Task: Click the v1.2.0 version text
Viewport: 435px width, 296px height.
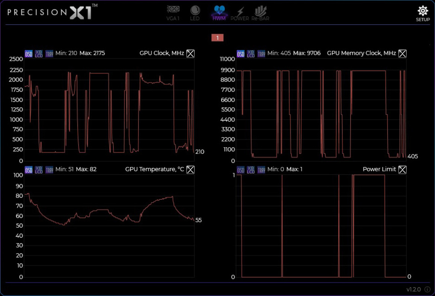Action: 414,289
